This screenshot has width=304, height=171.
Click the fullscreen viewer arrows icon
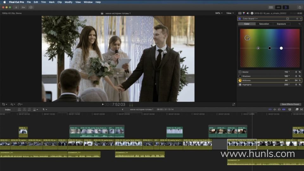click(x=234, y=104)
